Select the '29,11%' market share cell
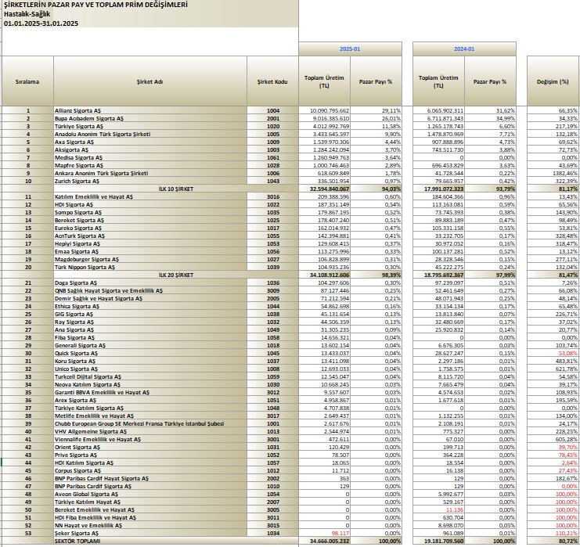The width and height of the screenshot is (580, 547). click(376, 110)
